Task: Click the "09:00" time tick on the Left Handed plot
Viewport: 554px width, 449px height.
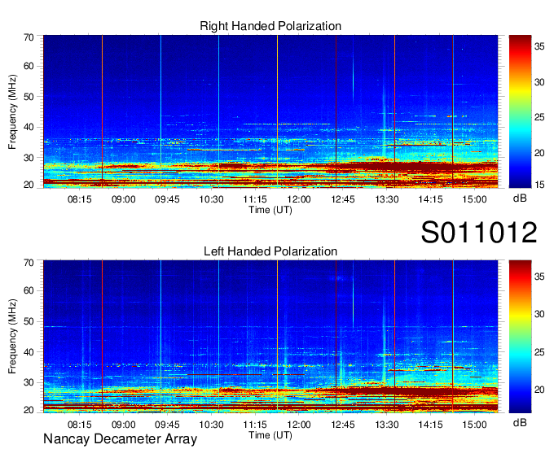Action: pos(124,425)
